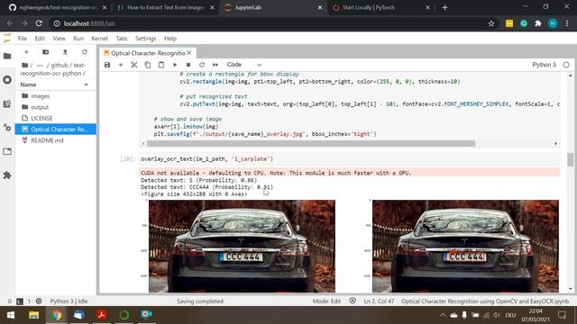Click the Ln 2, Col 47 status indicator
The width and height of the screenshot is (577, 324).
379,301
